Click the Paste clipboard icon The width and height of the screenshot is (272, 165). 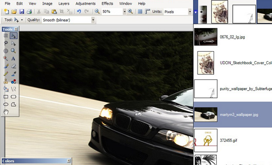[x=54, y=12]
